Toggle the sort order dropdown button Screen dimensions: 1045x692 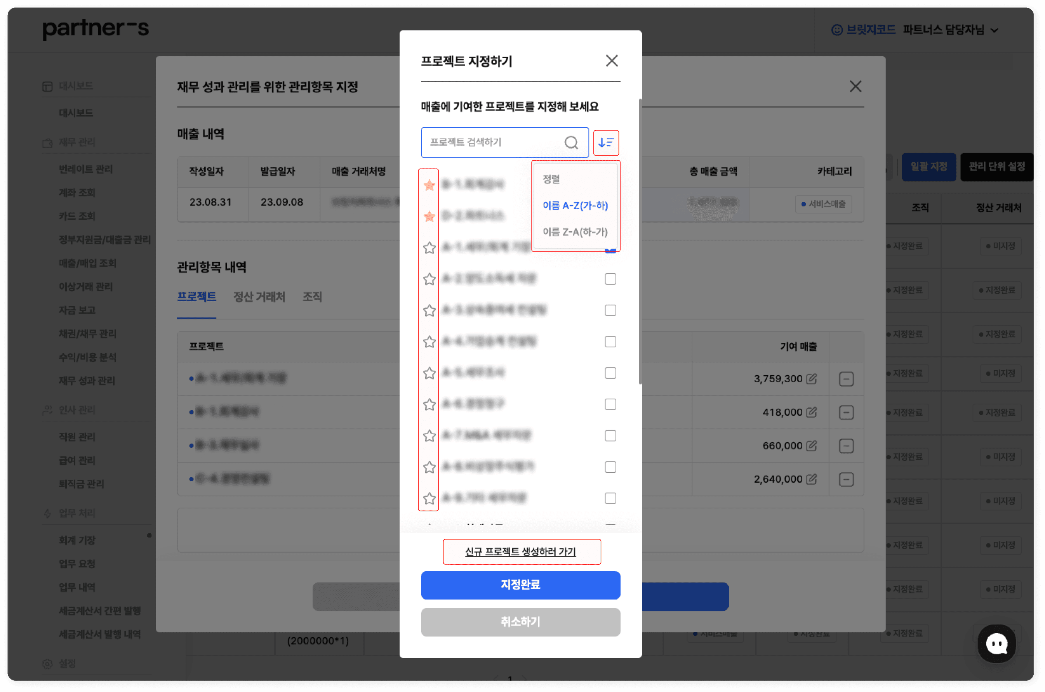pyautogui.click(x=606, y=142)
